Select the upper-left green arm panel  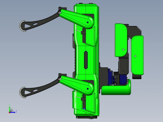(121, 40)
